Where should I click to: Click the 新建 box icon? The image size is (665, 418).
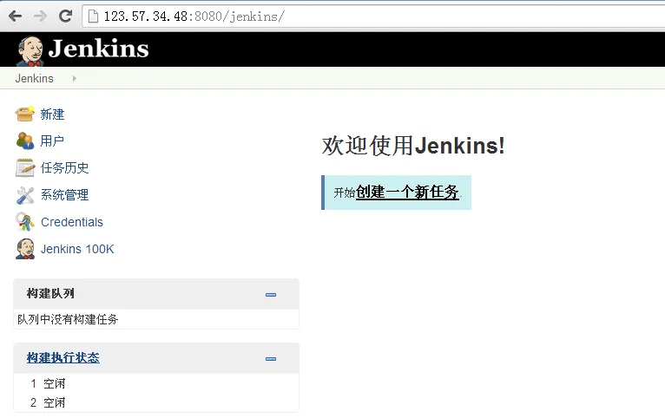[x=24, y=114]
